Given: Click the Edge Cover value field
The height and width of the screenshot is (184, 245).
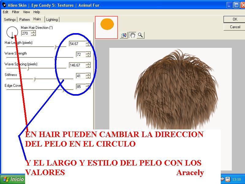Looking at the screenshot, I should [81, 86].
